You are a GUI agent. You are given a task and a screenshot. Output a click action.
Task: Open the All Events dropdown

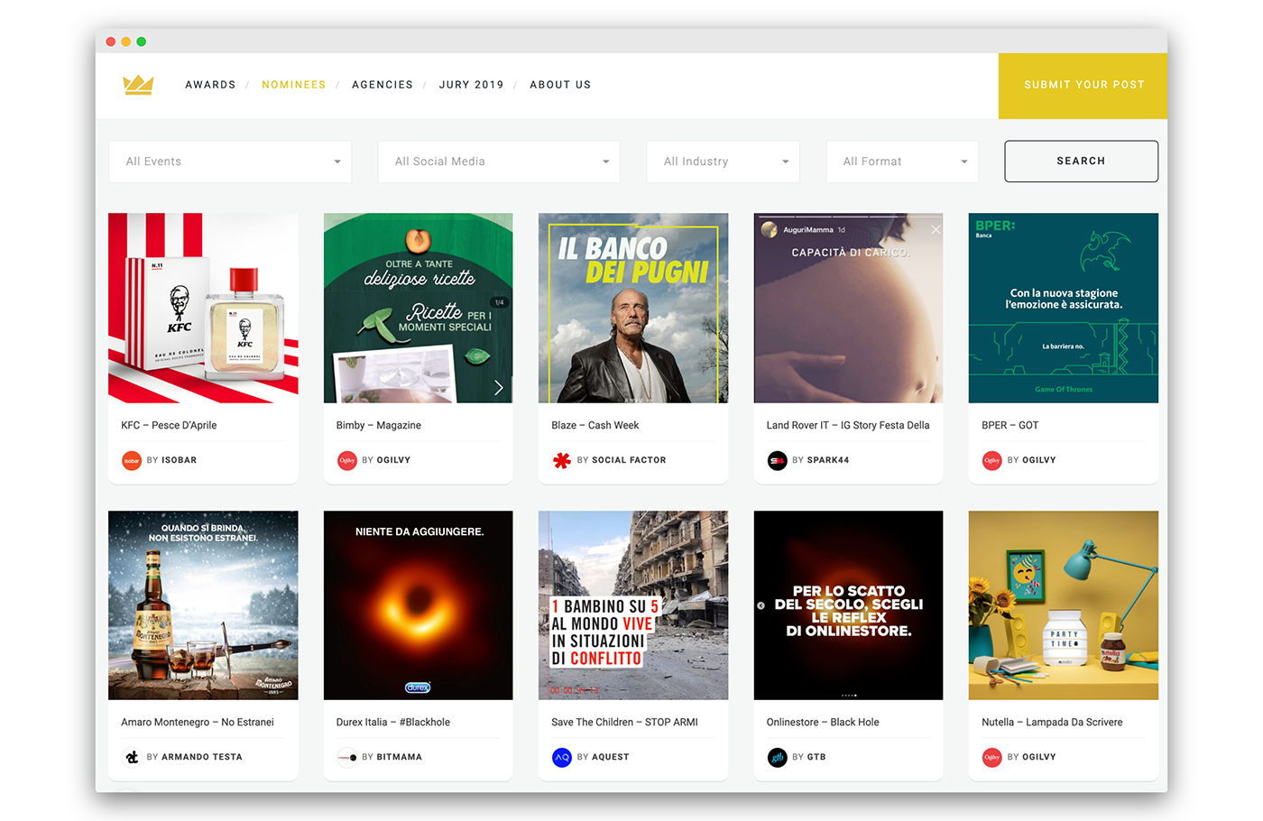click(230, 161)
